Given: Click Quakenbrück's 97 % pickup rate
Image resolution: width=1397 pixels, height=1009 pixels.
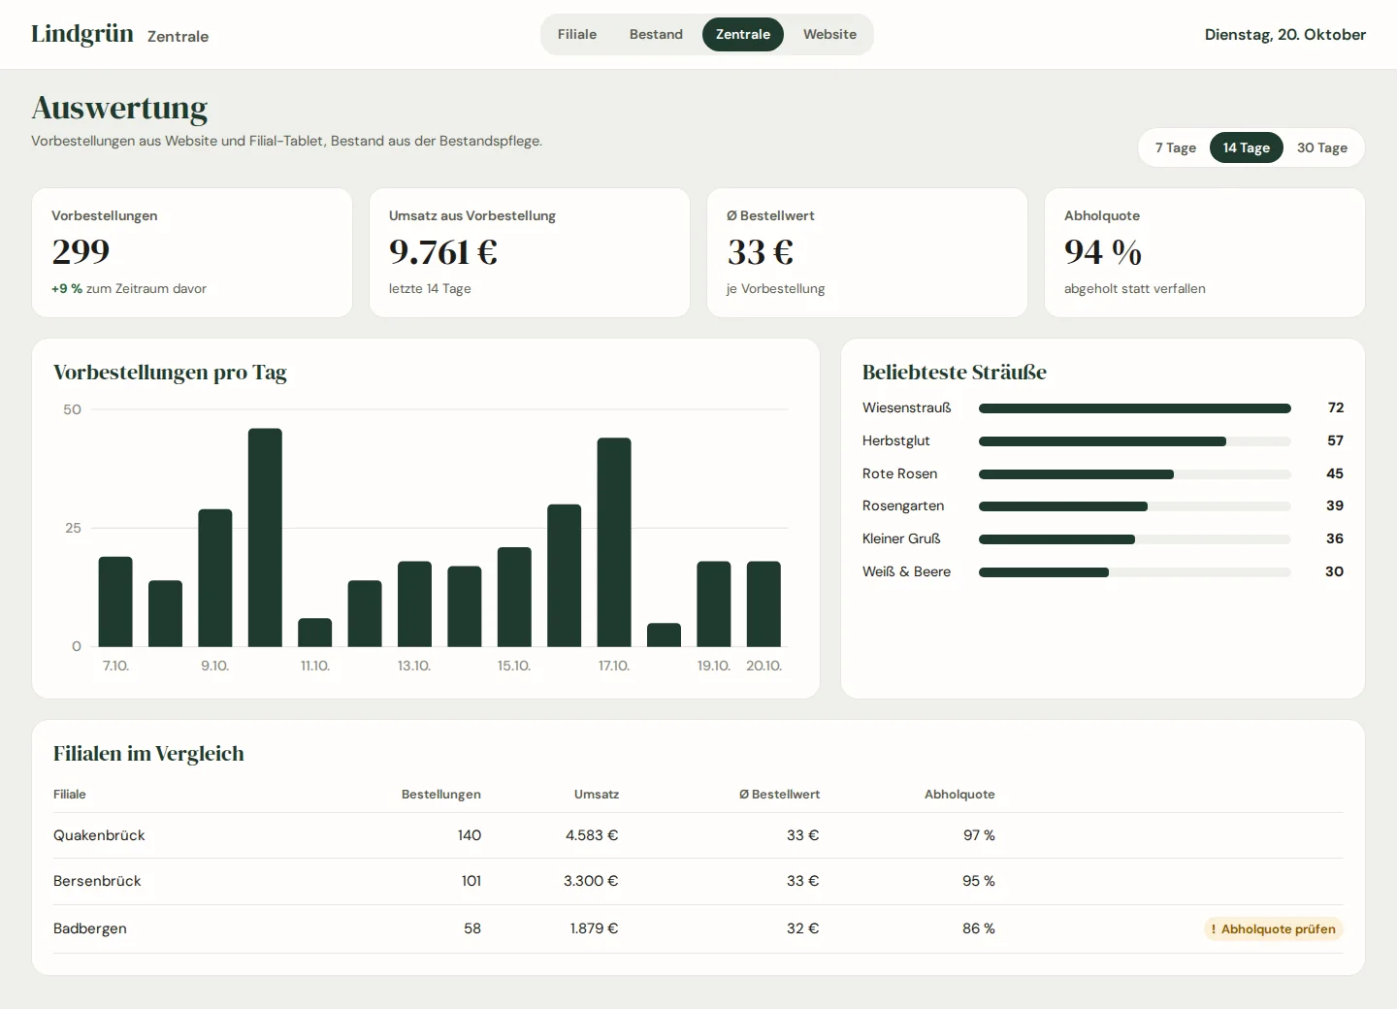Looking at the screenshot, I should pyautogui.click(x=979, y=835).
